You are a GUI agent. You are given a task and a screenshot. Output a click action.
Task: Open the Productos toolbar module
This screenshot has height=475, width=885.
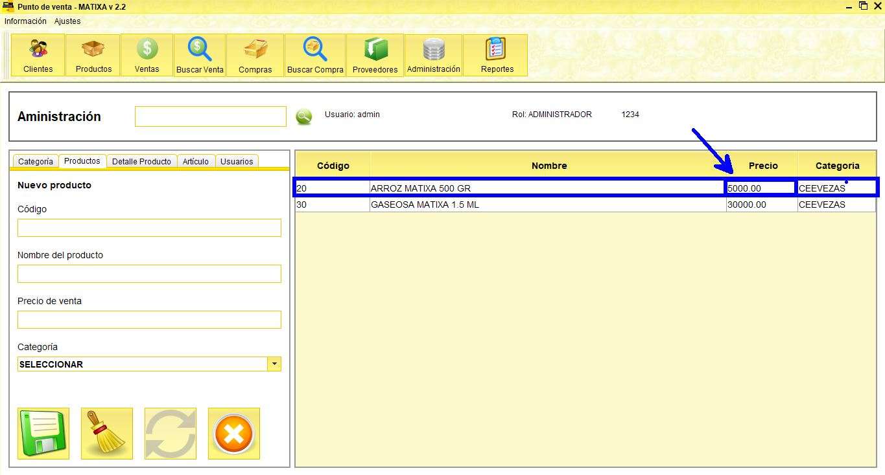click(x=93, y=55)
